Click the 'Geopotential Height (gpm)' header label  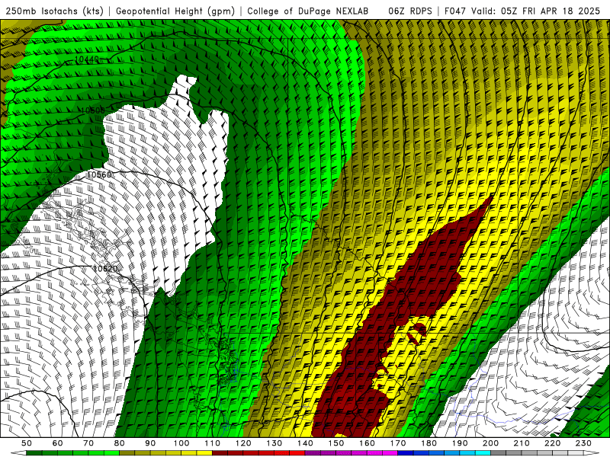(x=175, y=11)
